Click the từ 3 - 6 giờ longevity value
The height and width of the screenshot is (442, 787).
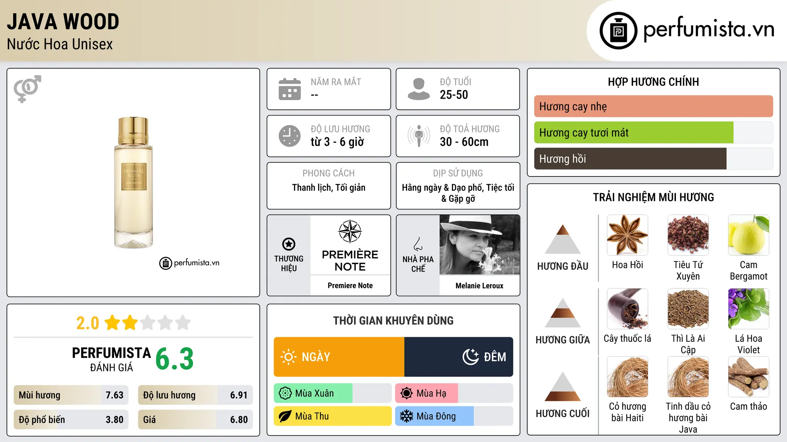pyautogui.click(x=337, y=142)
